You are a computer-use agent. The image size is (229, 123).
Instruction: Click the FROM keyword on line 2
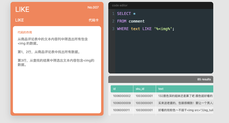pyautogui.click(x=121, y=21)
